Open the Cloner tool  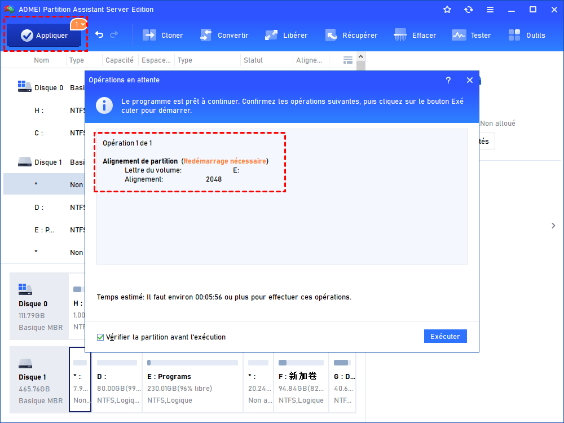pyautogui.click(x=162, y=35)
